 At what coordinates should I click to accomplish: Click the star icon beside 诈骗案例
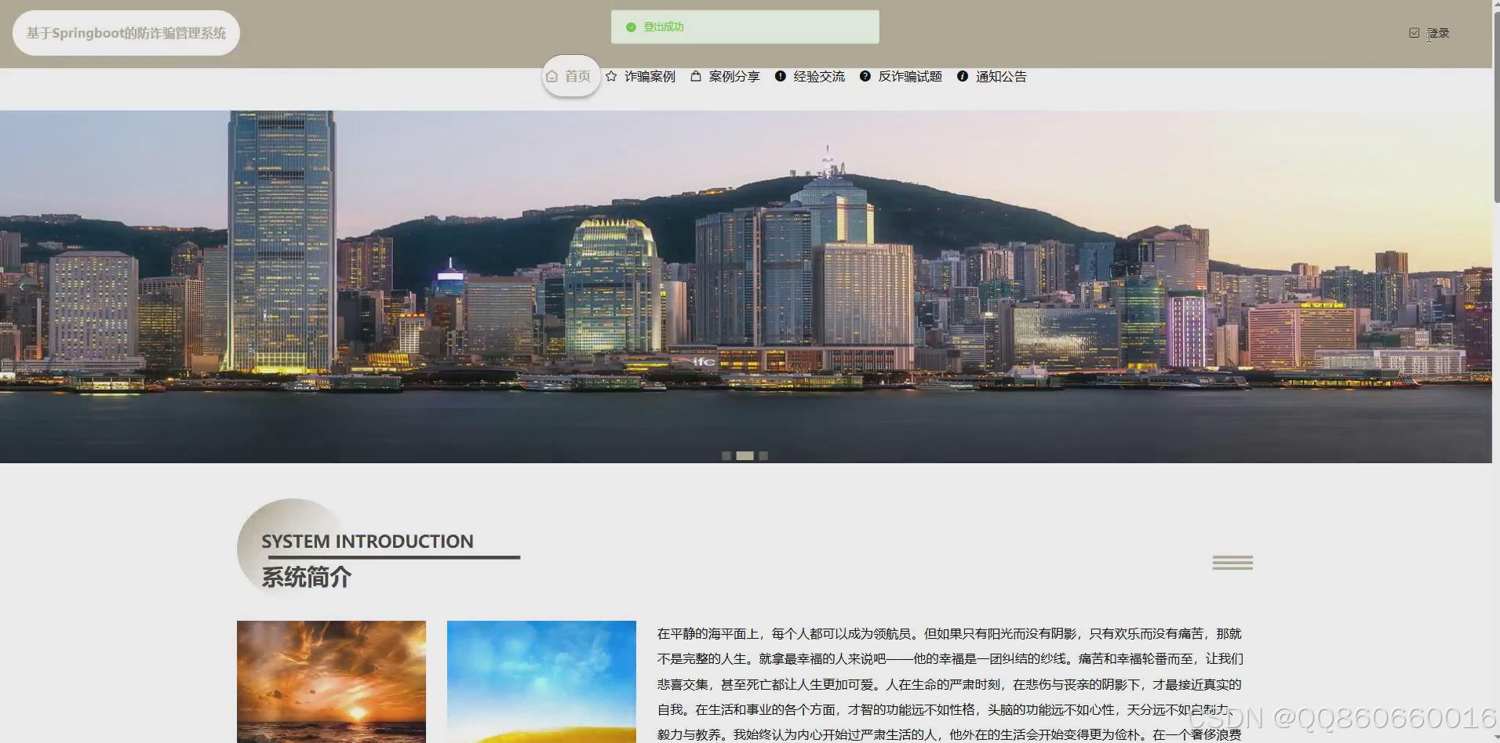[611, 77]
